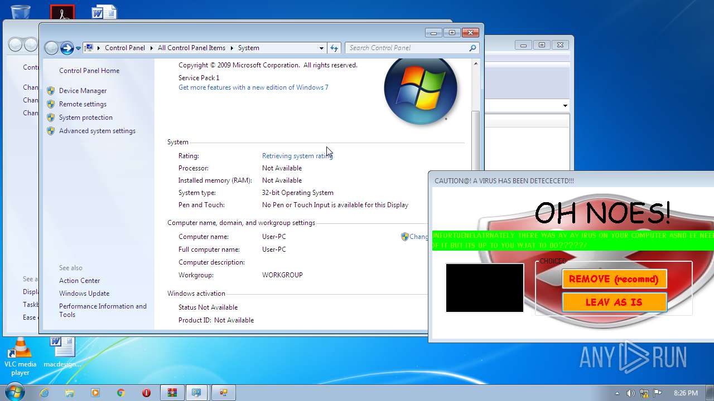Expand the arrow after All Control Panel Items
Screen dimensions: 714x401
pyautogui.click(x=232, y=48)
